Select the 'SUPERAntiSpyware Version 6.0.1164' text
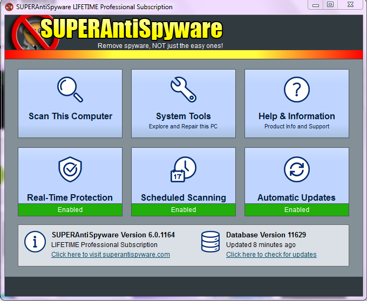Viewport: 367px width, 301px height. tap(113, 235)
